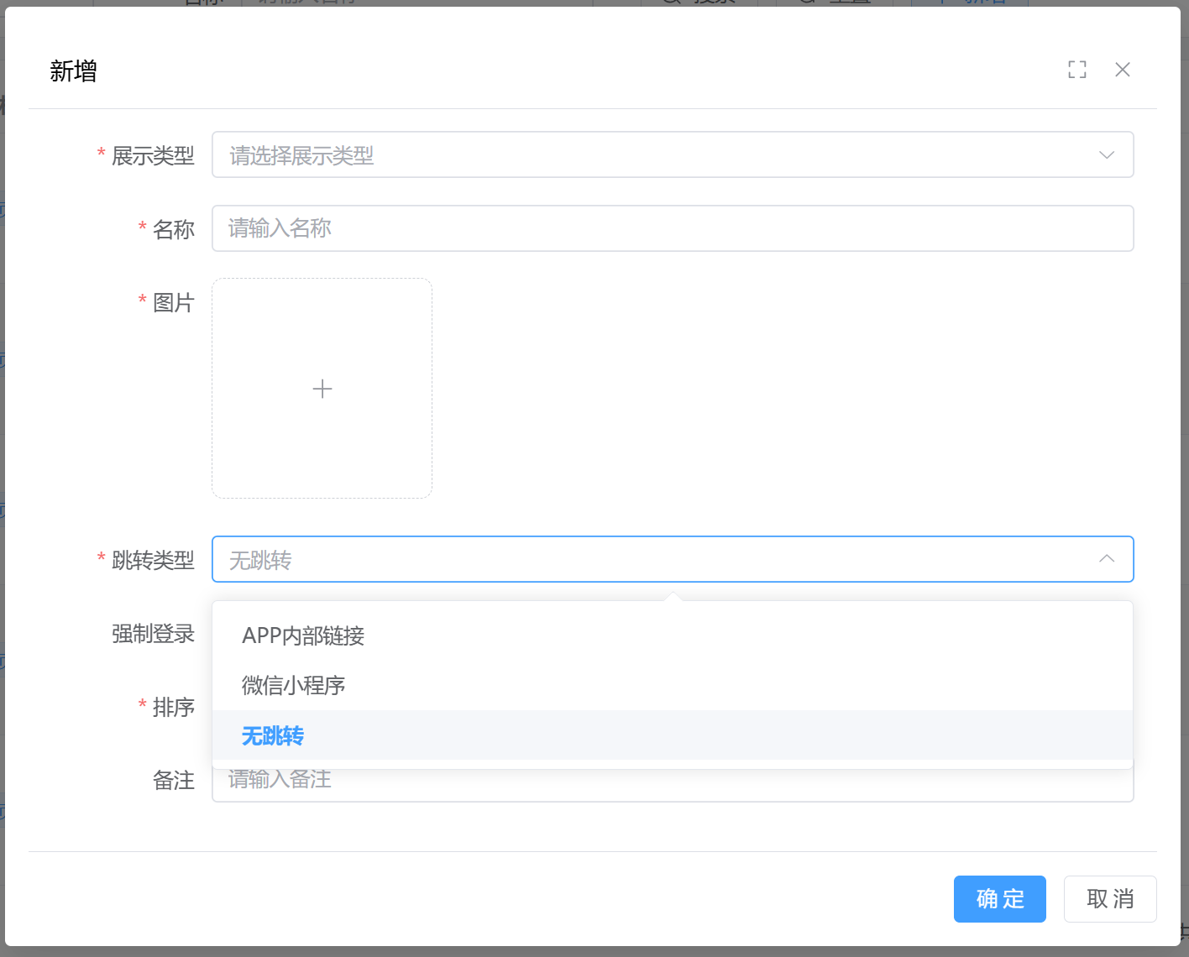
Task: Click the 排序 field label
Action: point(174,707)
